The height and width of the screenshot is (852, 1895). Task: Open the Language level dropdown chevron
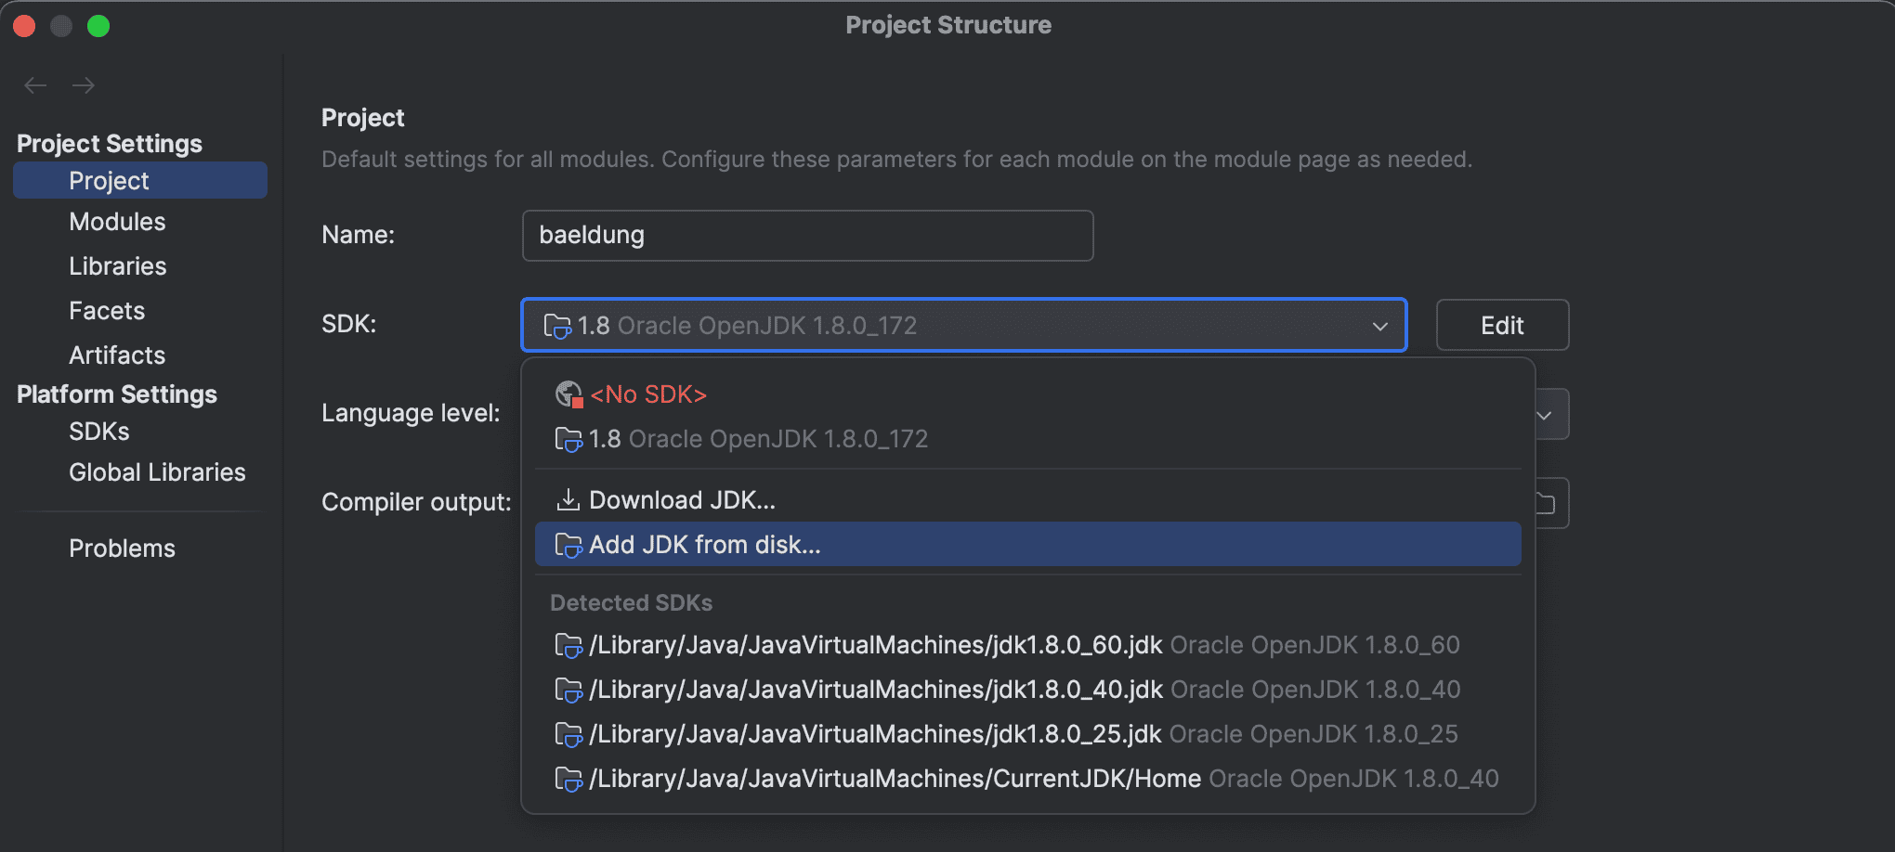(x=1545, y=415)
